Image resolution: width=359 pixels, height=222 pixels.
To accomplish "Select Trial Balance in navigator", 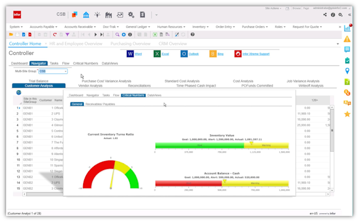I will point(38,81).
